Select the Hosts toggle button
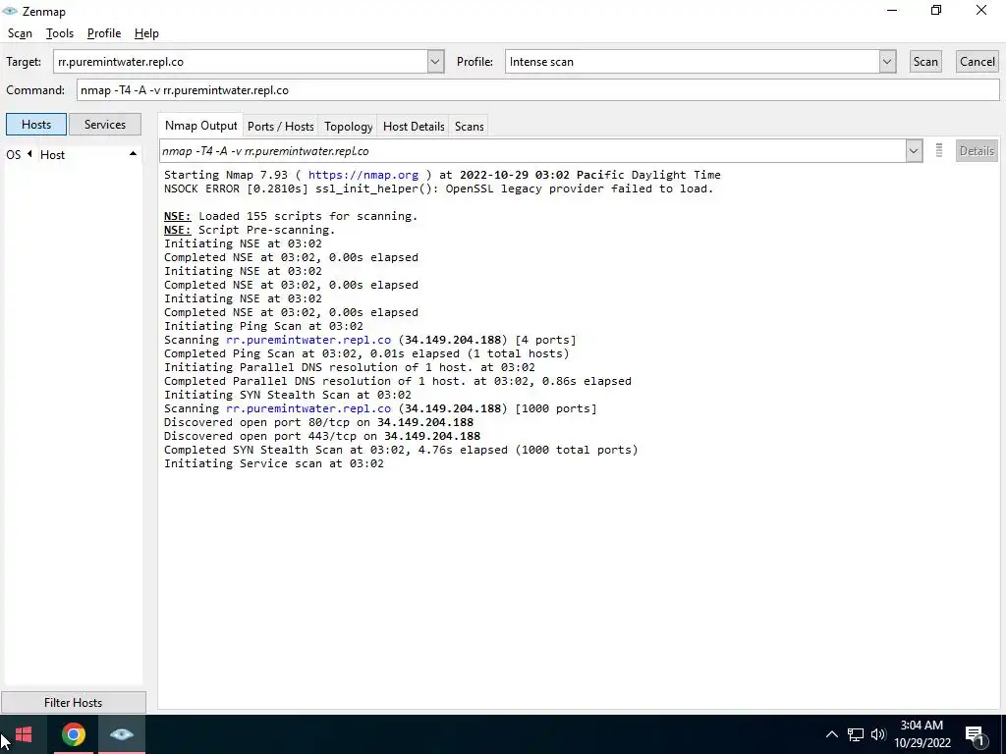1006x754 pixels. [36, 125]
